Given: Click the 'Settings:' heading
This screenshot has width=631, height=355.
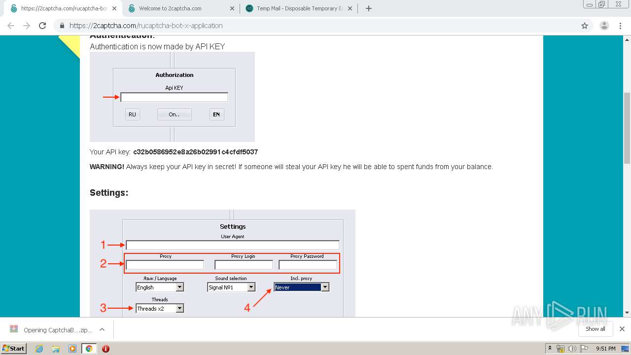Looking at the screenshot, I should click(x=109, y=193).
